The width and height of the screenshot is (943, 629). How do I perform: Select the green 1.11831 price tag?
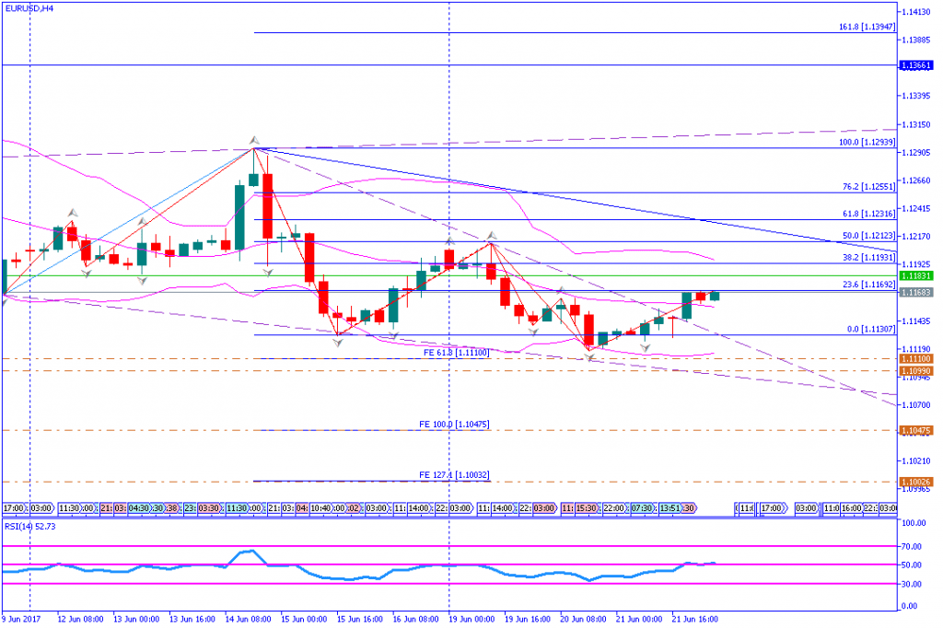(919, 275)
